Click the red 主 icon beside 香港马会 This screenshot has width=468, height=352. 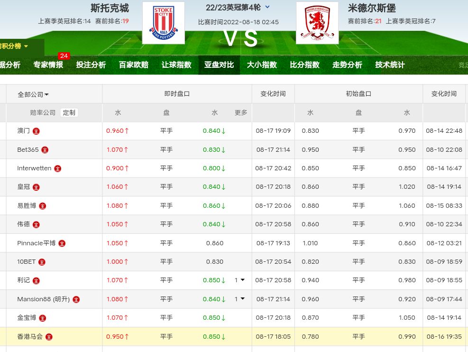click(49, 337)
